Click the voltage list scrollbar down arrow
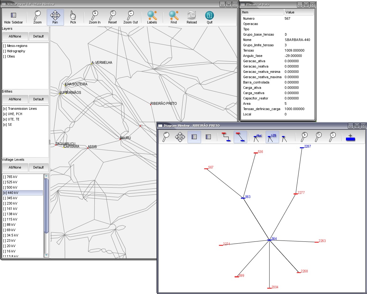367x294 pixels. pyautogui.click(x=46, y=255)
